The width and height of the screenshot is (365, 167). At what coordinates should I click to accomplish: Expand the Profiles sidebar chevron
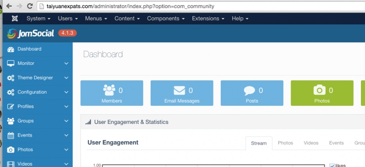point(66,107)
